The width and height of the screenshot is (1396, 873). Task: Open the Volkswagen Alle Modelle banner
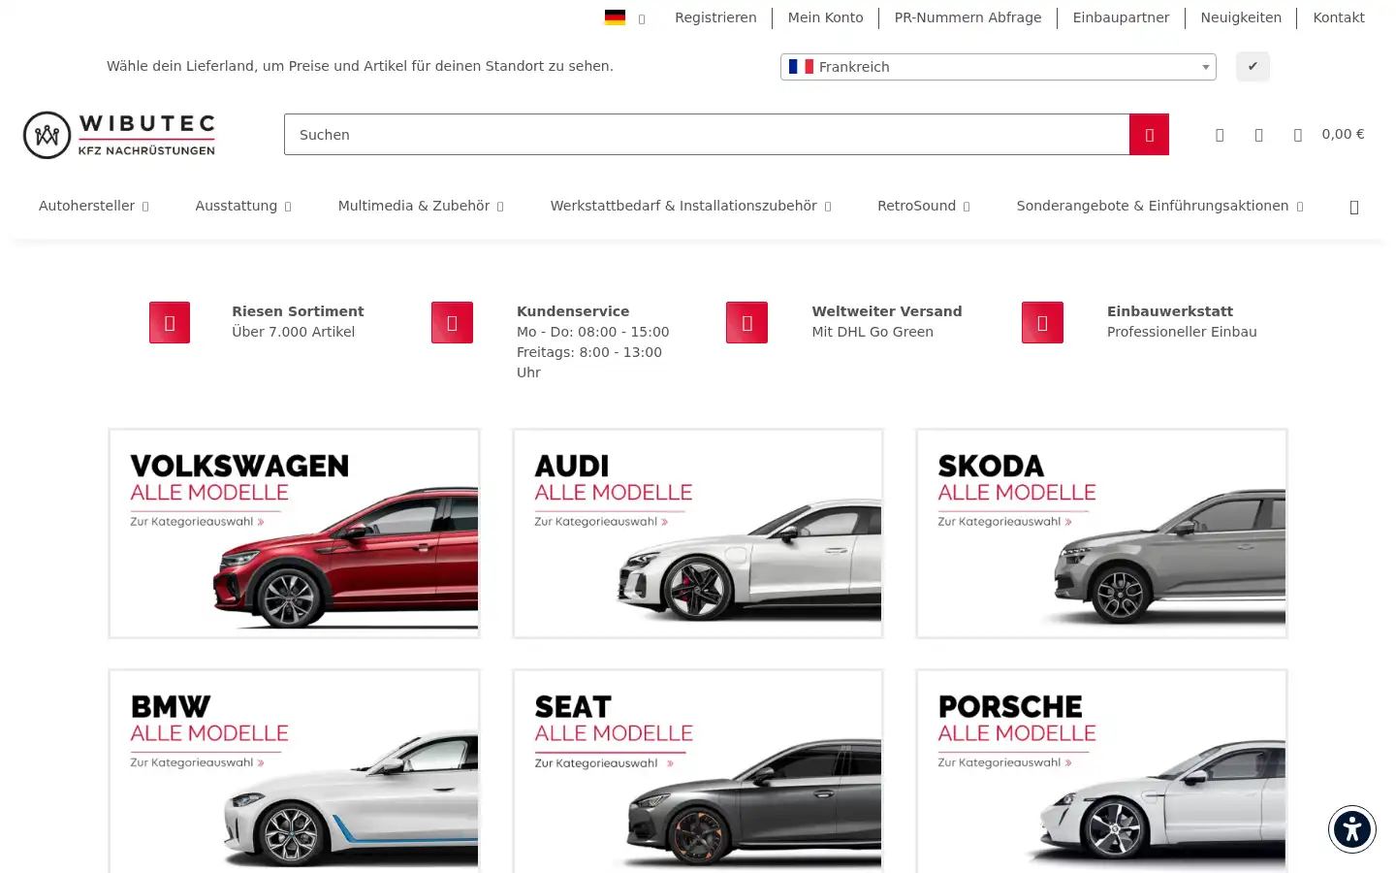[294, 533]
